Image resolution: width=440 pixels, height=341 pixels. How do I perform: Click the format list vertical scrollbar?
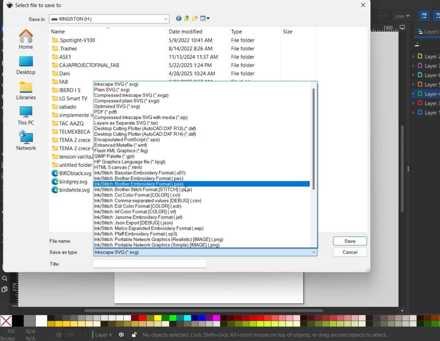(313, 139)
